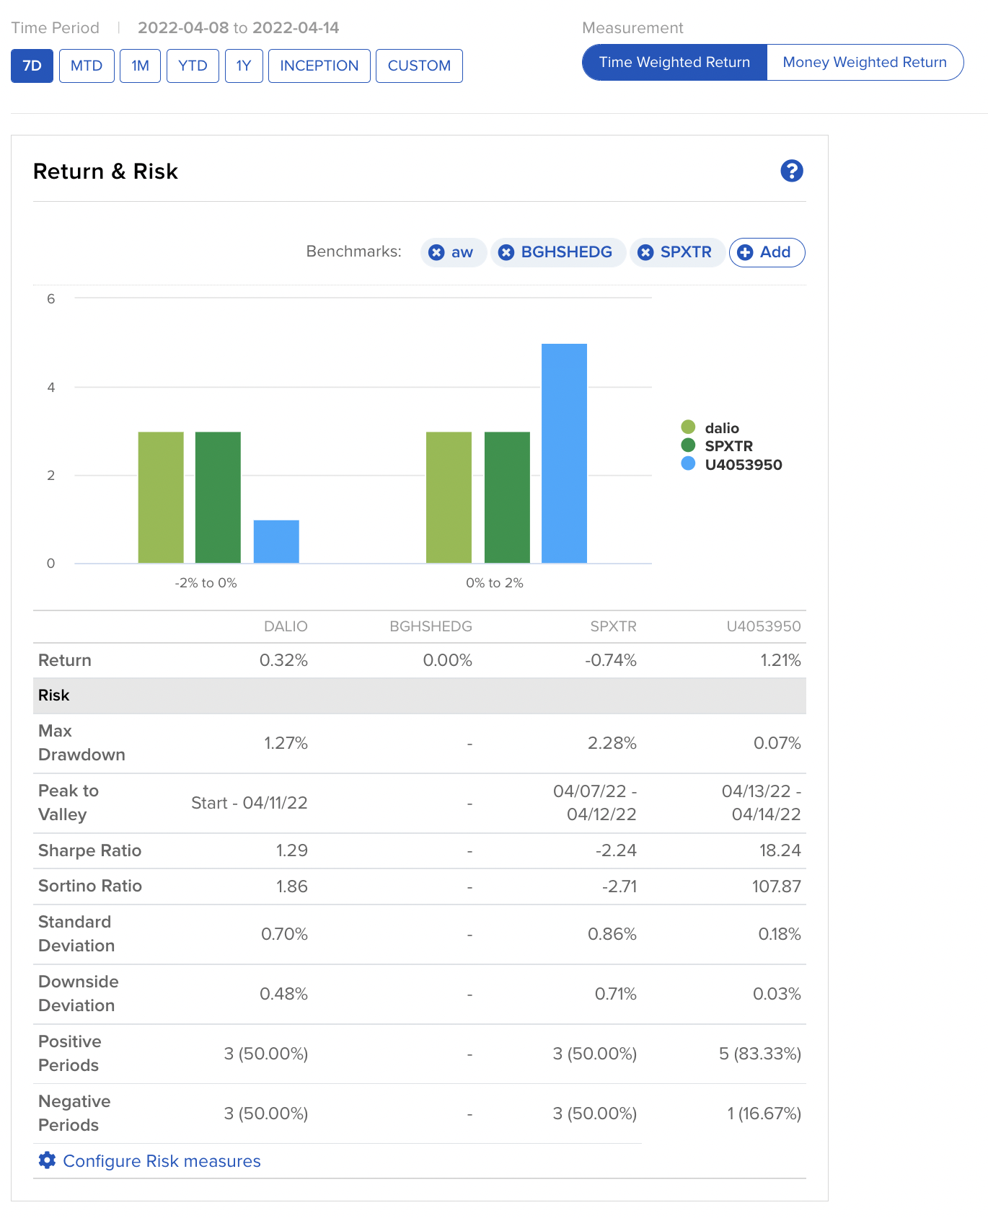988x1218 pixels.
Task: Set time period to 1M
Action: [140, 66]
